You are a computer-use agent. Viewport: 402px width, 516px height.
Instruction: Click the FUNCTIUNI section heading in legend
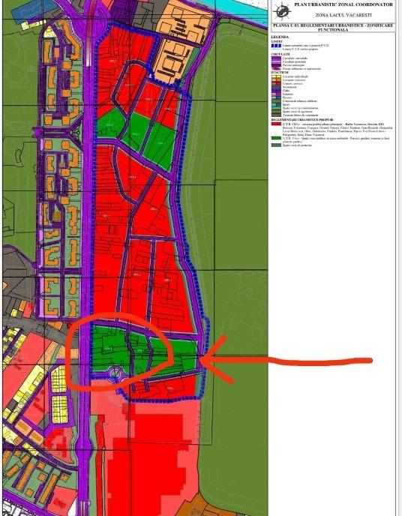click(280, 73)
